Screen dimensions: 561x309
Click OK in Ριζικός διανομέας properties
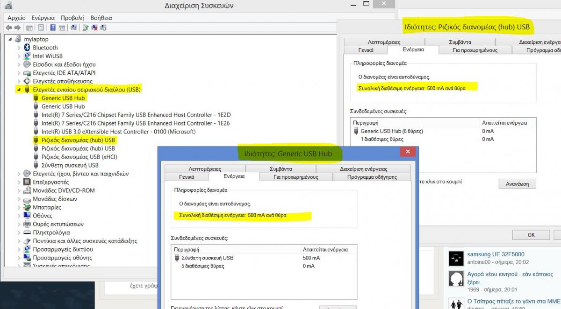(x=531, y=235)
